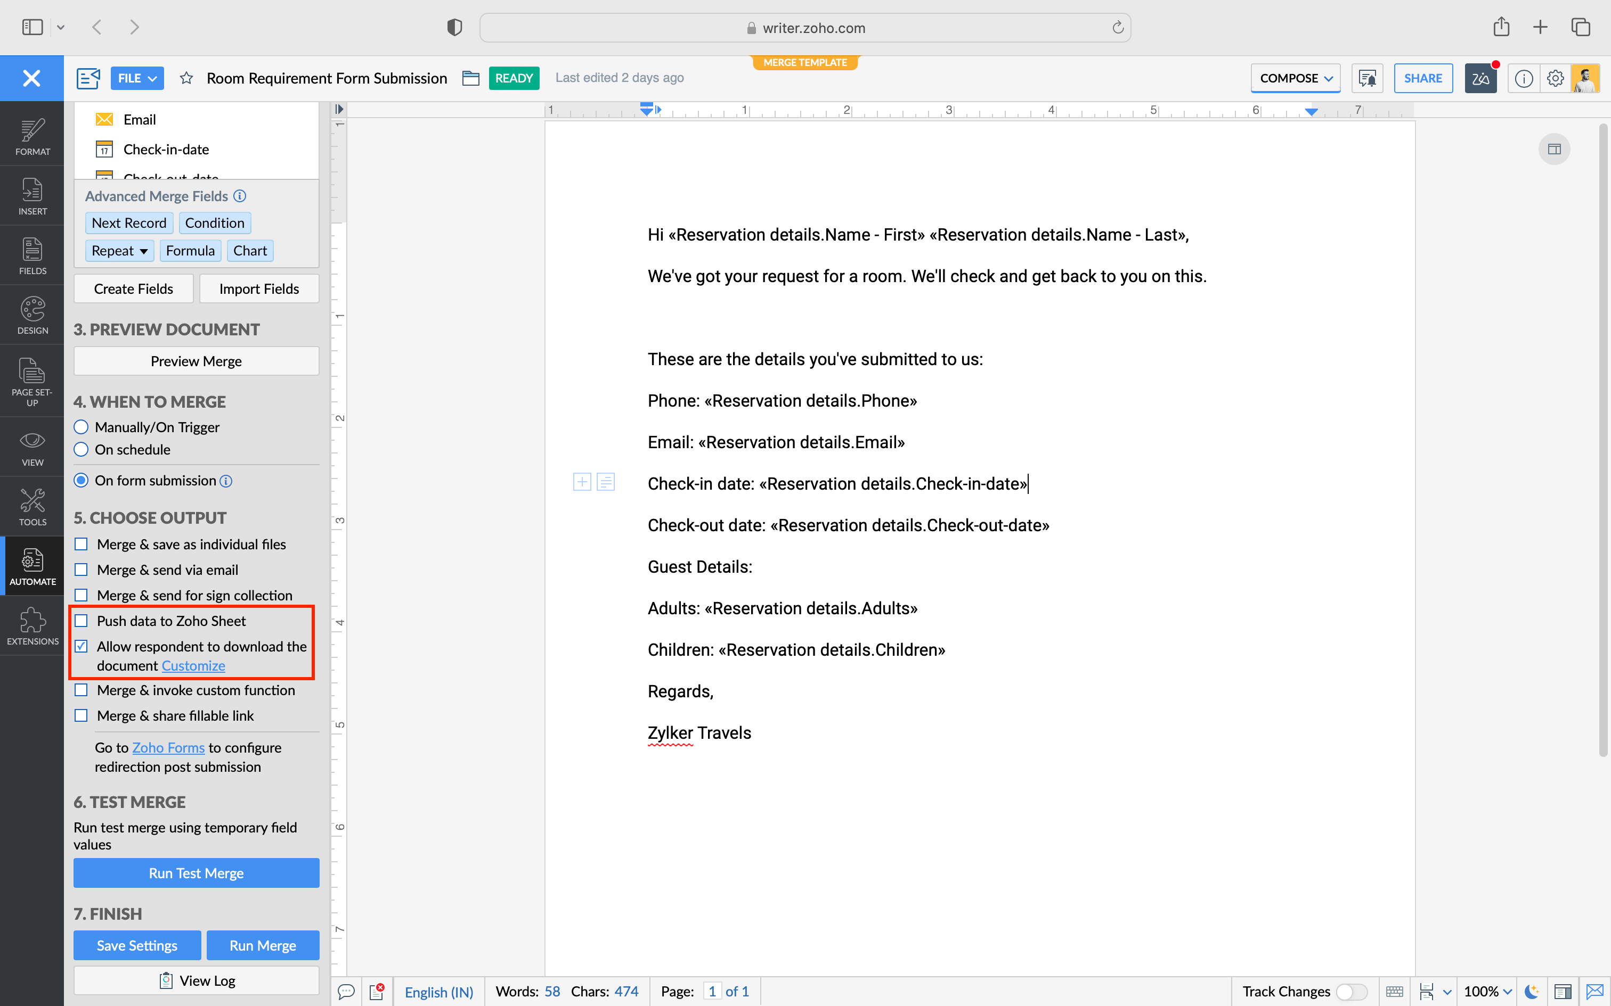Open the FILE menu
The width and height of the screenshot is (1611, 1006).
click(136, 79)
